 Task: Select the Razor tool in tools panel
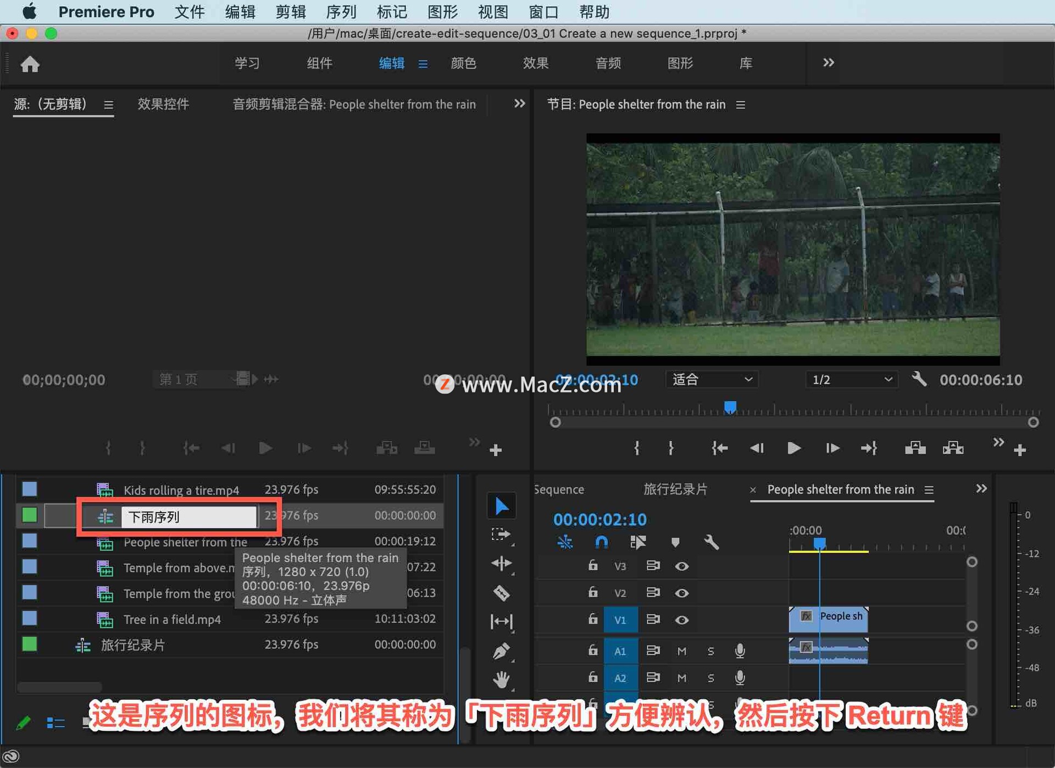click(x=501, y=593)
